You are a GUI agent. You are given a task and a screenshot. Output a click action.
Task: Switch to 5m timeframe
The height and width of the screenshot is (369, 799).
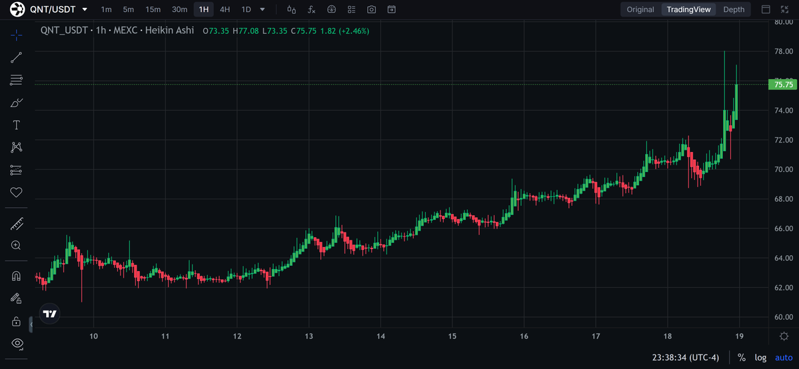[129, 10]
